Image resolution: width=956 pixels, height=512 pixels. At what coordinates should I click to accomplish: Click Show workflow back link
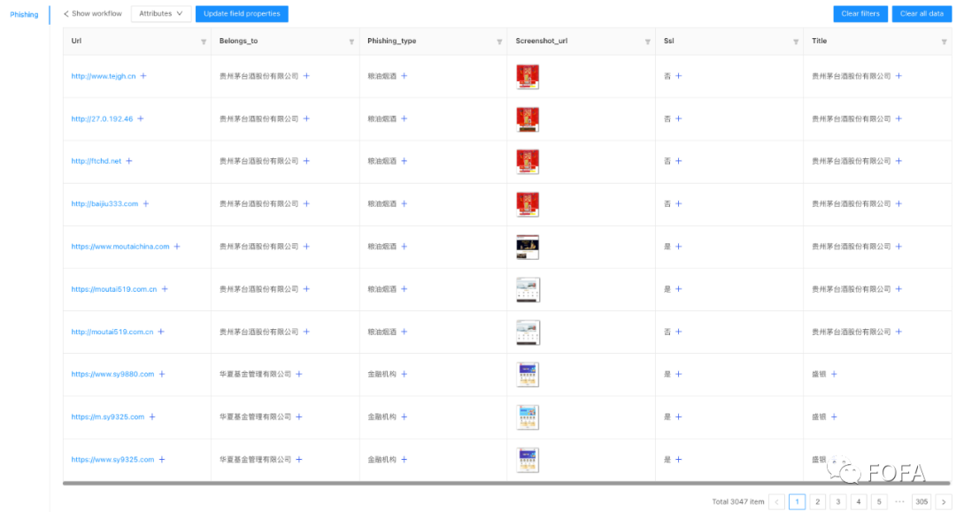tap(93, 13)
